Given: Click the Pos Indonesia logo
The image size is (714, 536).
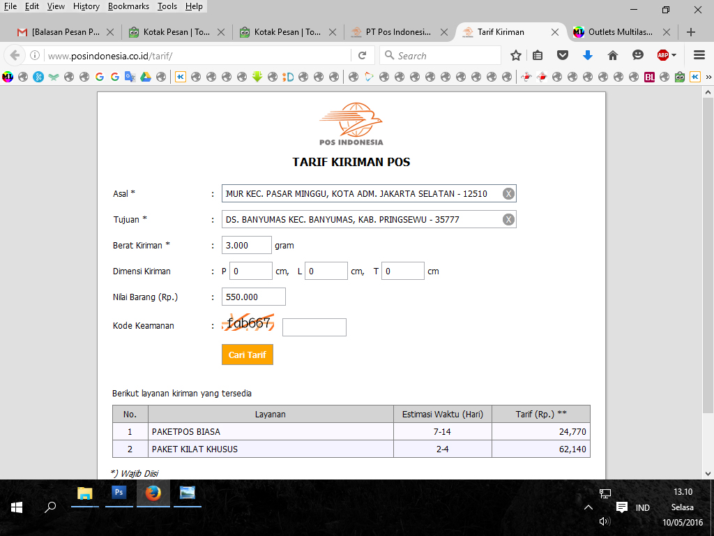Looking at the screenshot, I should coord(351,124).
